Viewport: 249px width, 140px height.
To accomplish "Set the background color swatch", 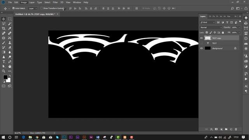I will click(x=9, y=80).
